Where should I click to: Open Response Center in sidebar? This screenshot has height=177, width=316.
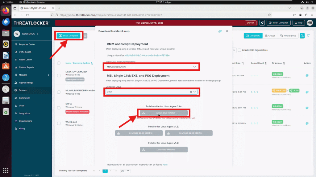[27, 44]
